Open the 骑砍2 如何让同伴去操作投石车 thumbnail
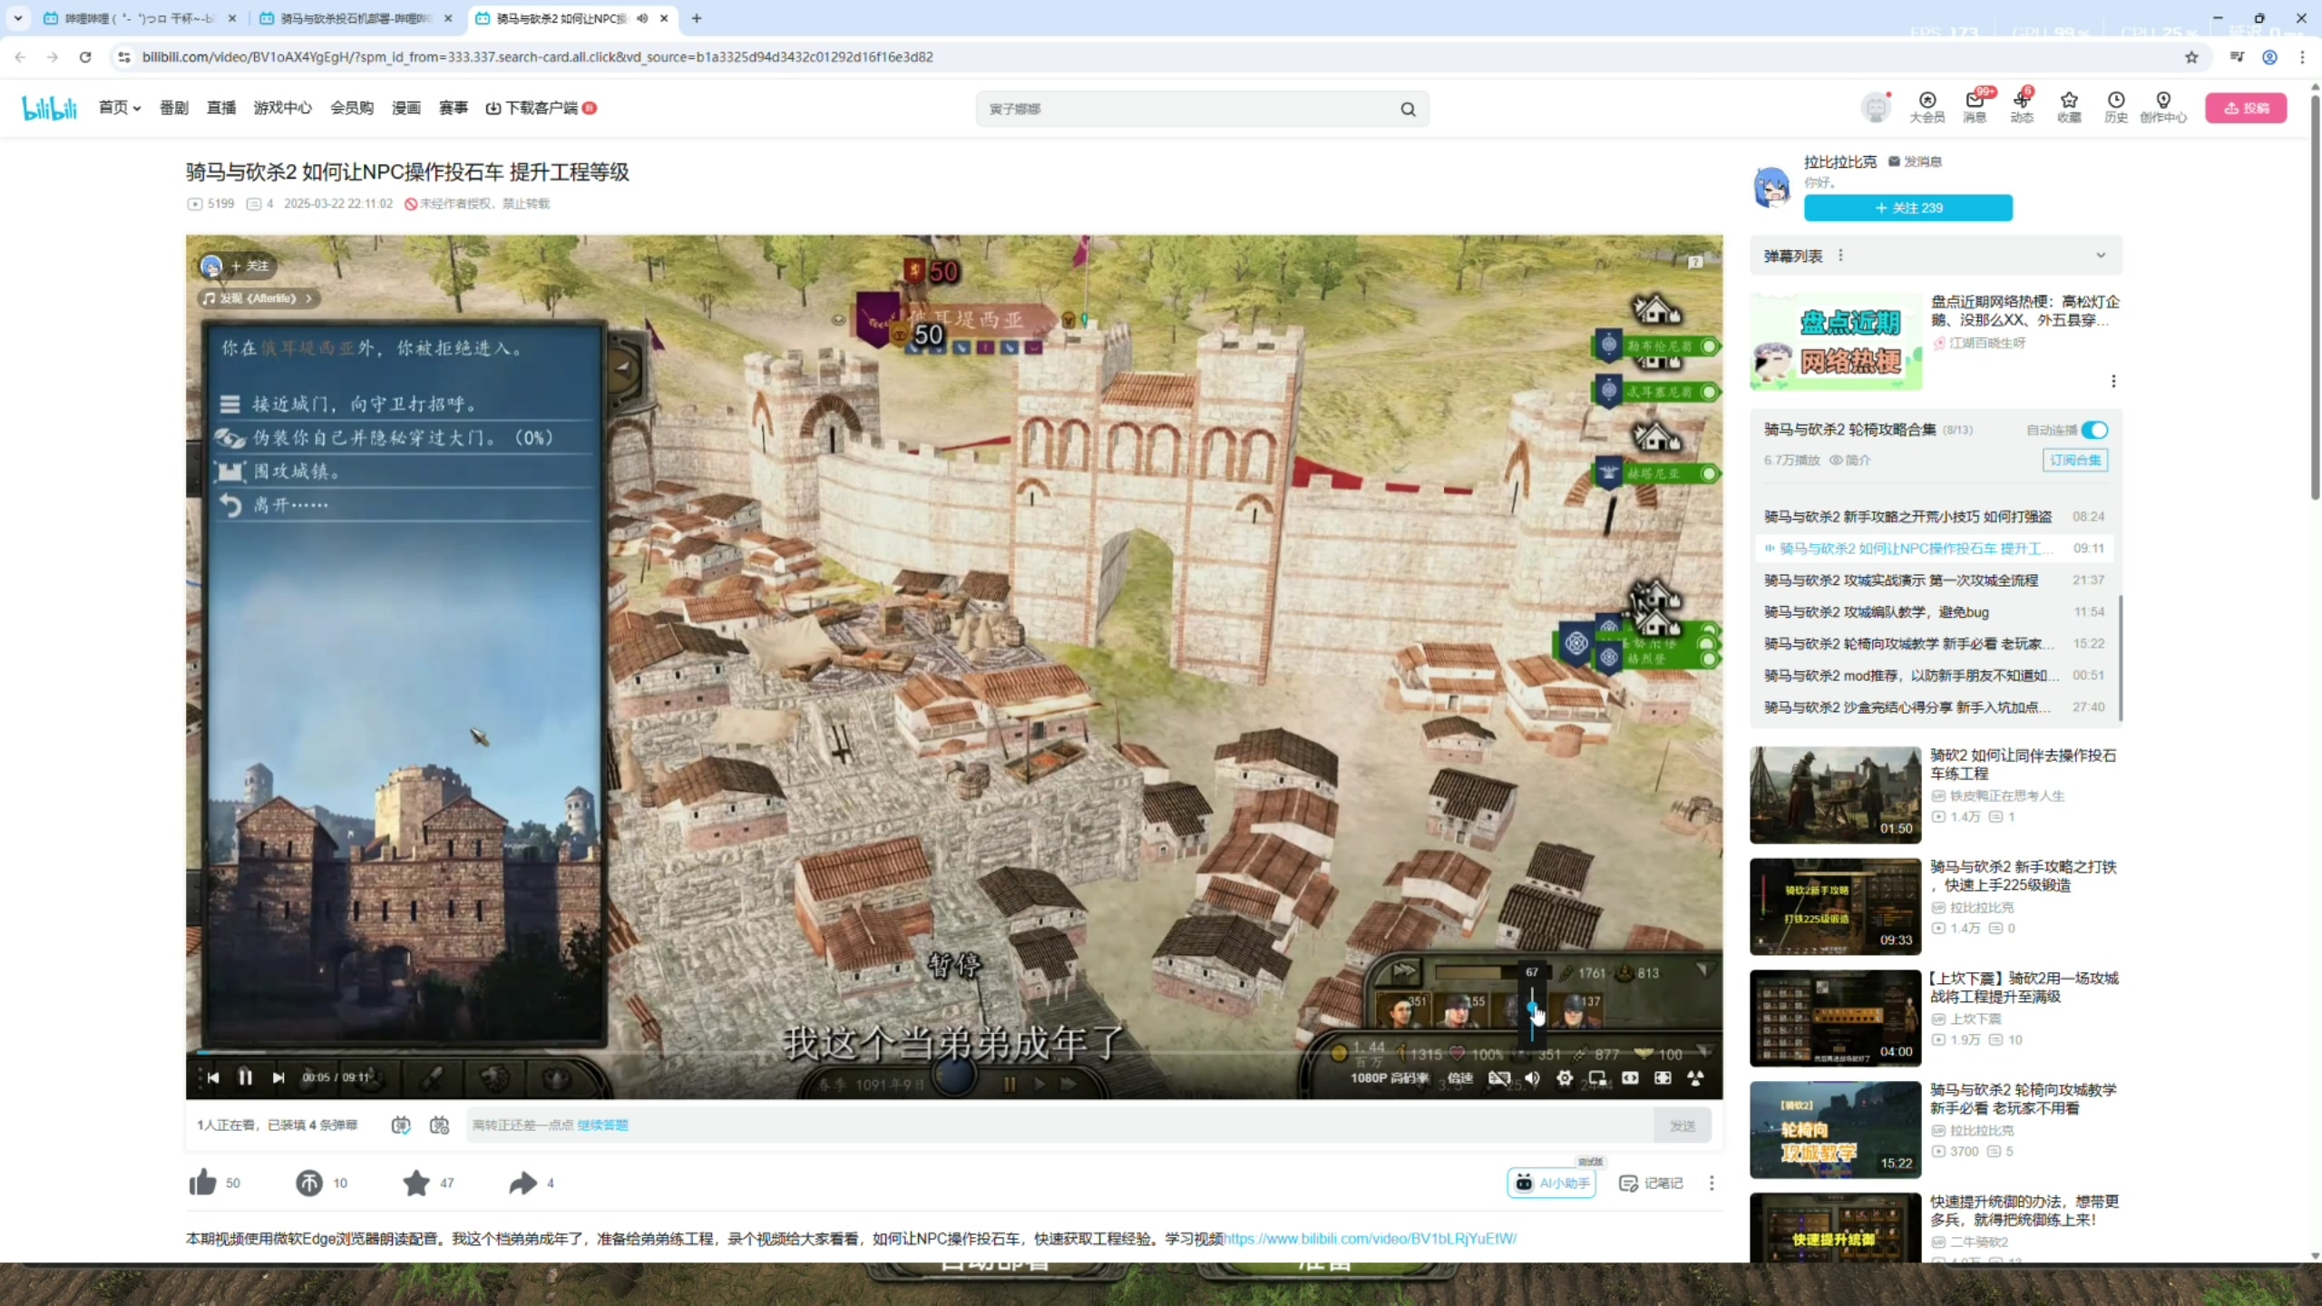2322x1306 pixels. (x=1835, y=794)
